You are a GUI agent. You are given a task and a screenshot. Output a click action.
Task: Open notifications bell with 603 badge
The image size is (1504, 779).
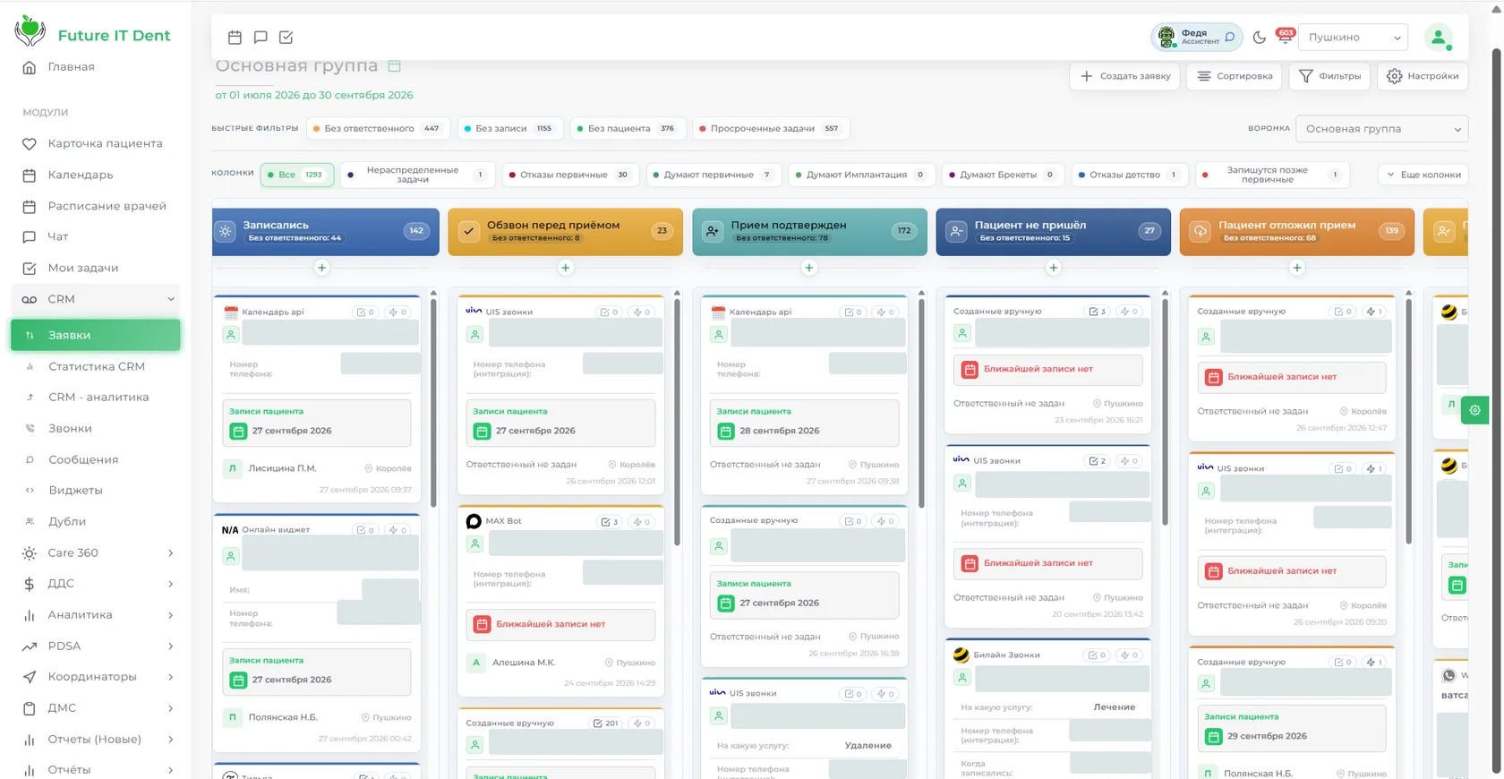click(1285, 37)
